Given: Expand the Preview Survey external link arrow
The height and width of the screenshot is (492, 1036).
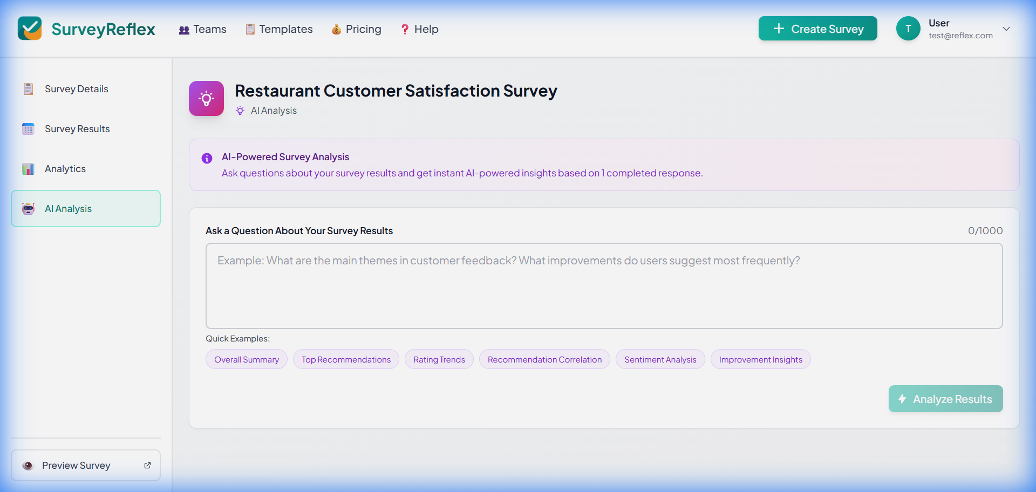Looking at the screenshot, I should 147,465.
